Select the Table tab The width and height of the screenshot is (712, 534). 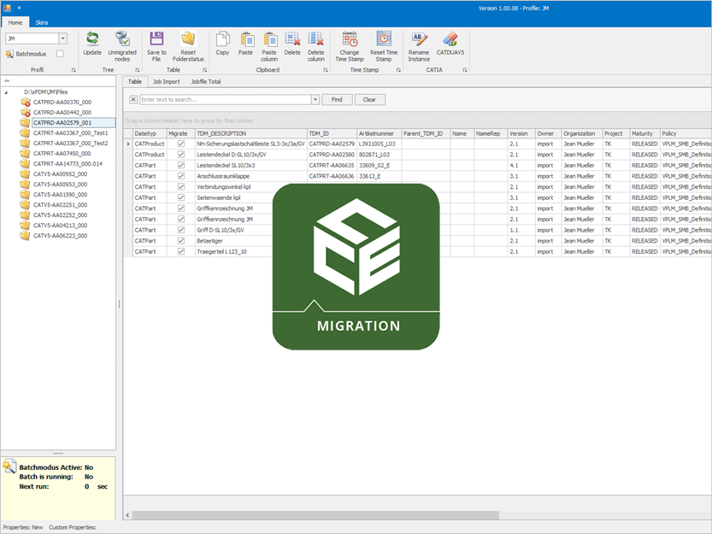click(x=135, y=82)
